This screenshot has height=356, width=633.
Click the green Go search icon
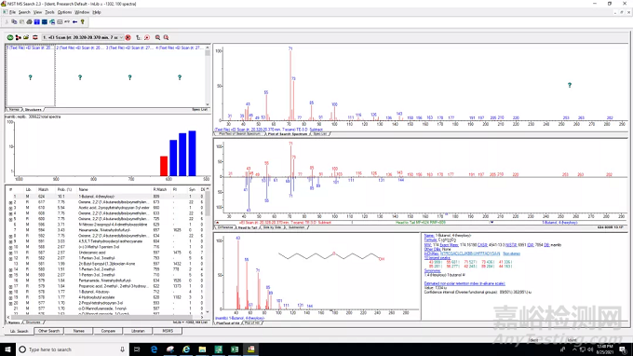[10, 37]
